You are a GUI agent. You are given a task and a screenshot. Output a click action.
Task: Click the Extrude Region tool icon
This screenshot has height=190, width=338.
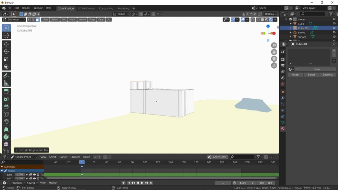[x=6, y=91]
